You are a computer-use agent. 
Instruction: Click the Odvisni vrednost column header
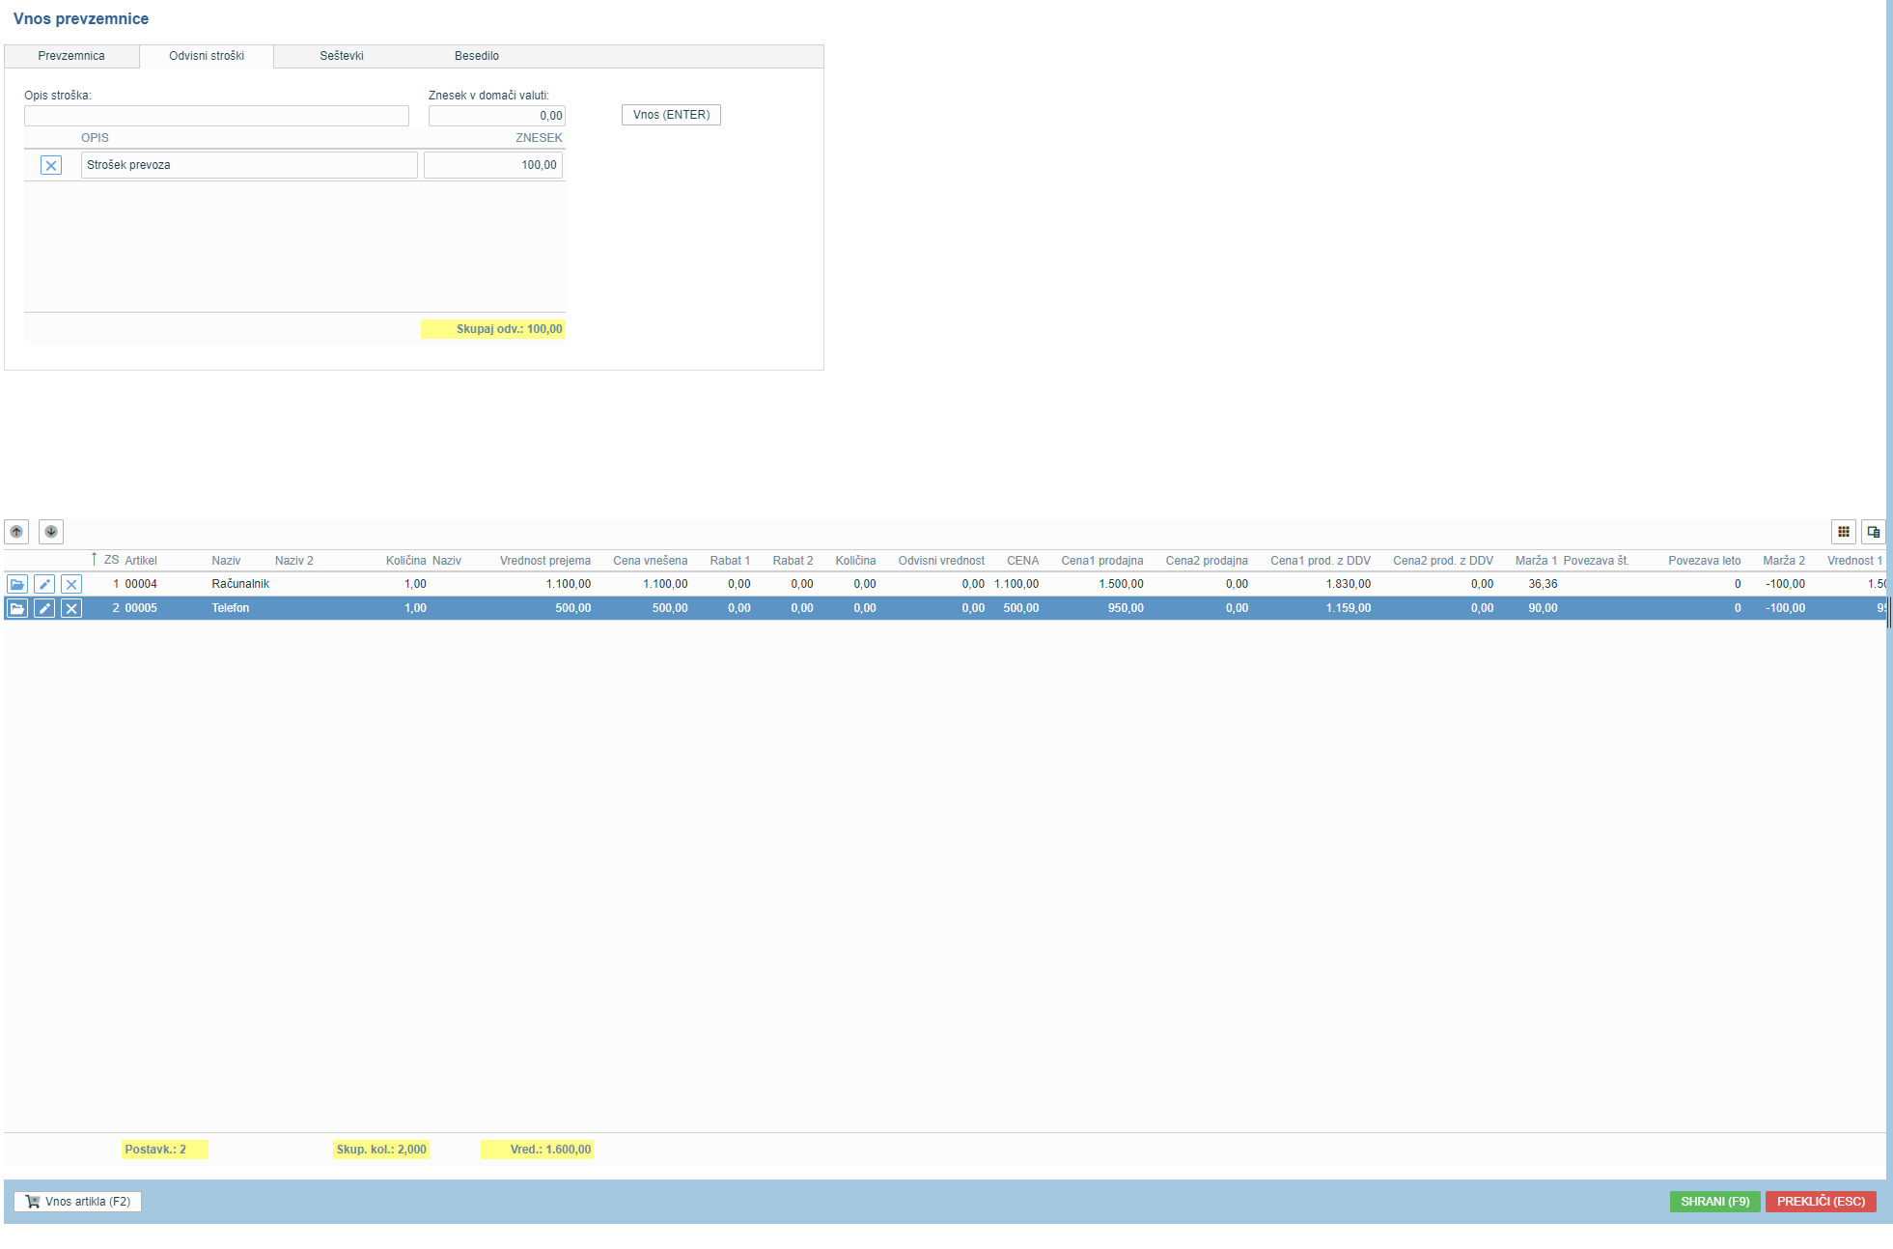(x=941, y=561)
